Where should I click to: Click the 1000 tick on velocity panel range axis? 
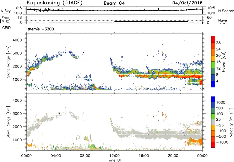click(17, 140)
